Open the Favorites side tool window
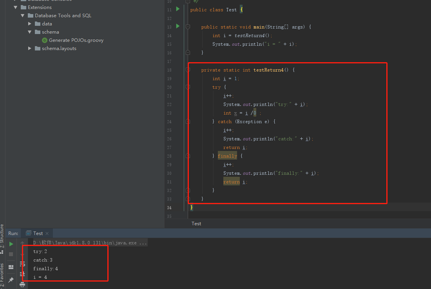This screenshot has width=431, height=289. [2, 275]
